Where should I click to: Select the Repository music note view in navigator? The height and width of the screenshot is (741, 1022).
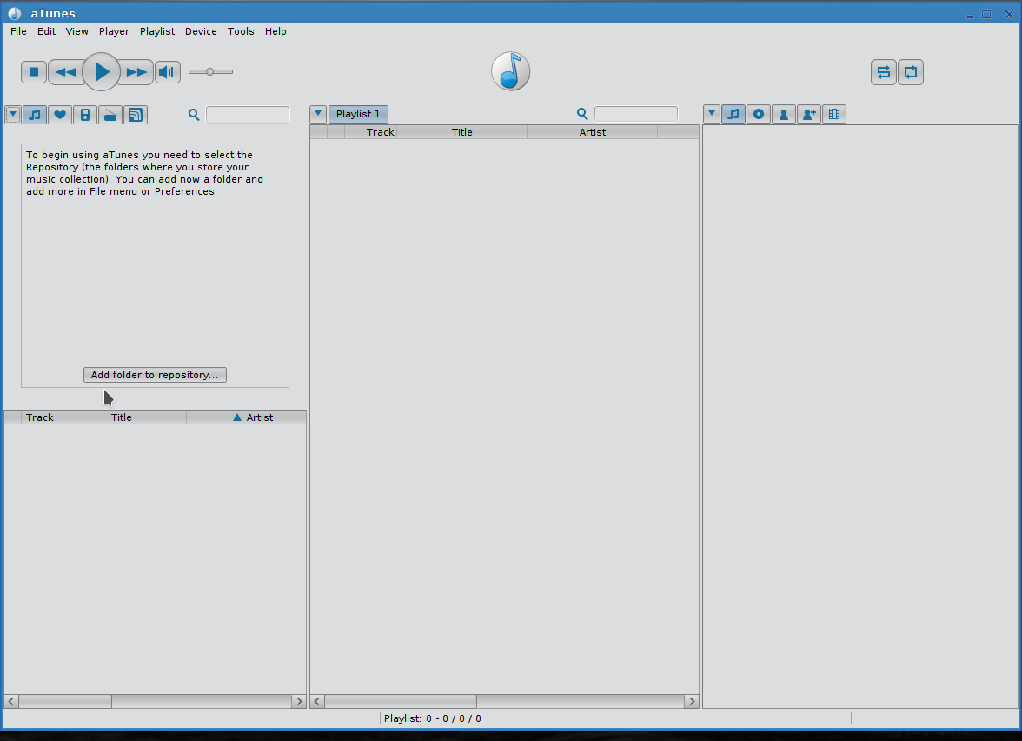[35, 115]
